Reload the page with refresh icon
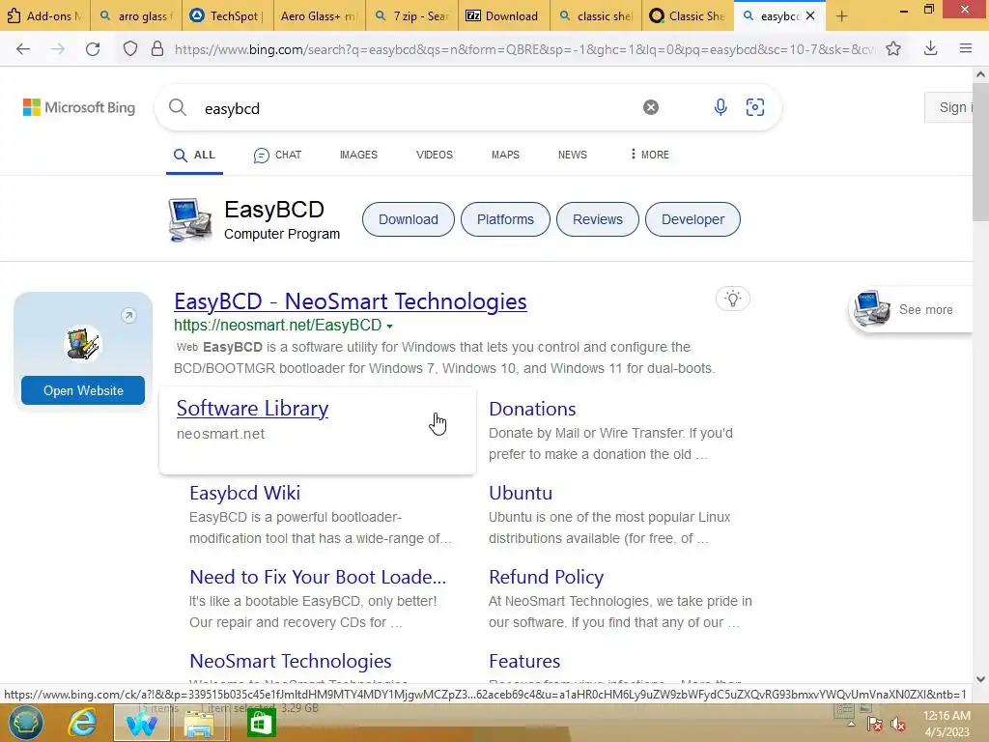989x742 pixels. click(x=93, y=48)
